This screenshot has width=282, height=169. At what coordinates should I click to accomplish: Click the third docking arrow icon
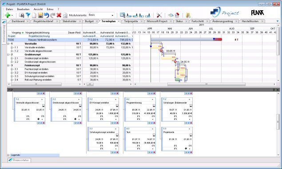141,15
